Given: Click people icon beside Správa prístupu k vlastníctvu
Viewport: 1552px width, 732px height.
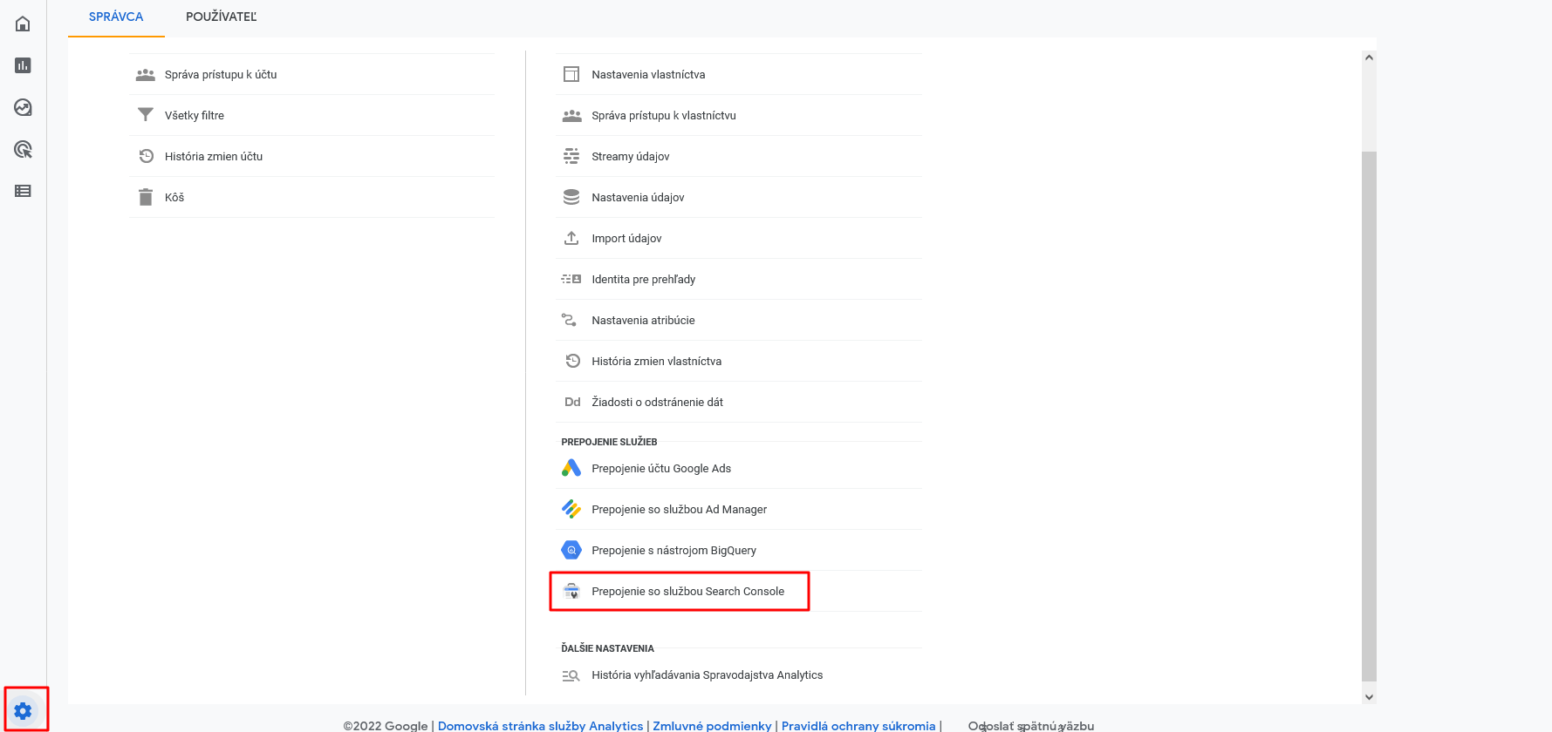Looking at the screenshot, I should pyautogui.click(x=571, y=115).
